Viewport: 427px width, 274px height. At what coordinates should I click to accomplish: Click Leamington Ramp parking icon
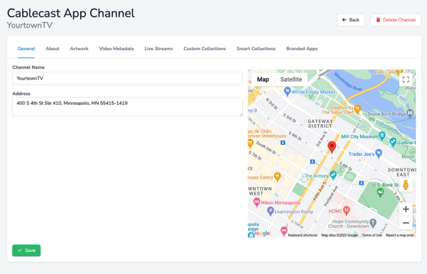point(270,211)
